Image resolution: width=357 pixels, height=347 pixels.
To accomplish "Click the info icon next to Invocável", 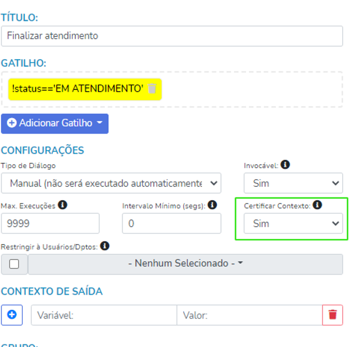I will 285,165.
